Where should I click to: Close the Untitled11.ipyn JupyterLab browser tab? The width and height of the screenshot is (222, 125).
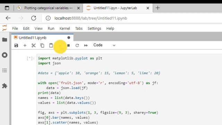click(148, 8)
